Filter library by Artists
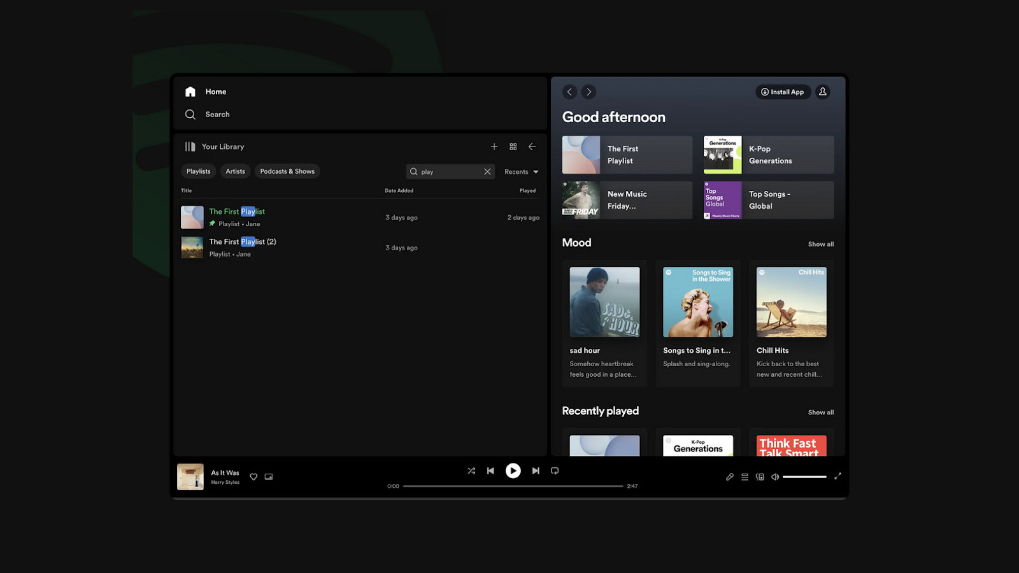Viewport: 1019px width, 573px height. pyautogui.click(x=235, y=171)
